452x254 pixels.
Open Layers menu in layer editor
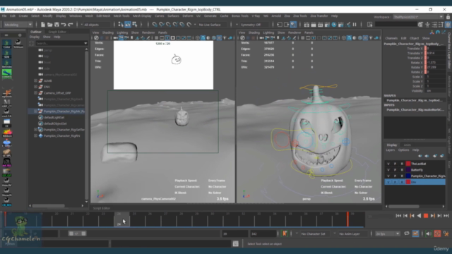coord(390,150)
